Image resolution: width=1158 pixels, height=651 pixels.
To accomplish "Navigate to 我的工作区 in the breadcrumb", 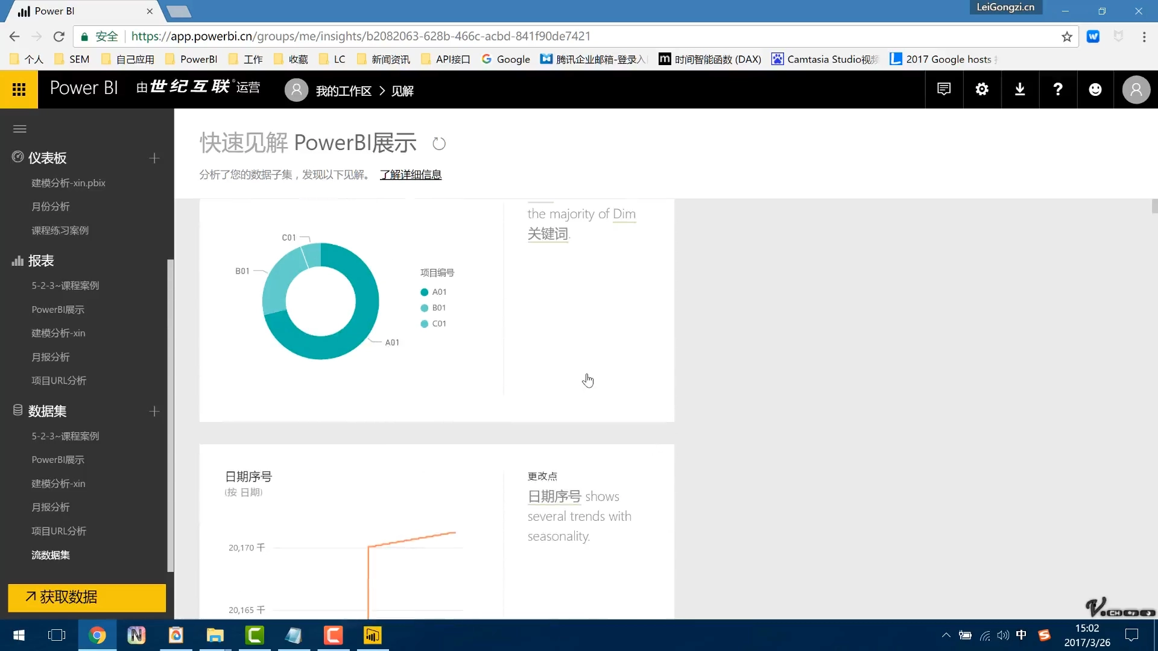I will click(x=343, y=90).
